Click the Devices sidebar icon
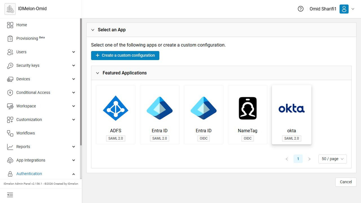 (x=10, y=79)
